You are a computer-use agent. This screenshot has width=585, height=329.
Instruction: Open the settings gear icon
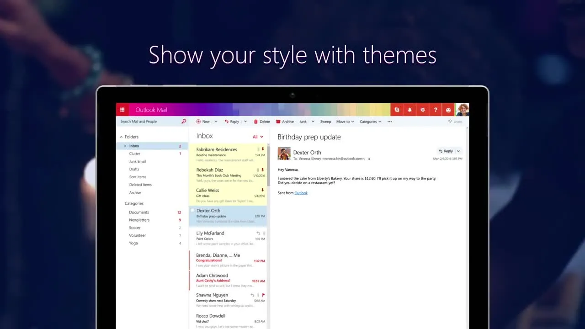[x=422, y=110]
